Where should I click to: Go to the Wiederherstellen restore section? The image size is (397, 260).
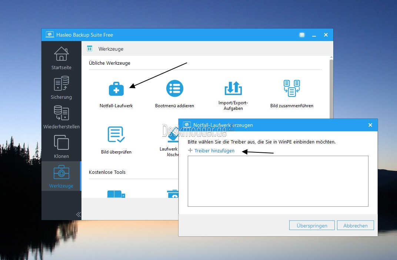coord(61,117)
